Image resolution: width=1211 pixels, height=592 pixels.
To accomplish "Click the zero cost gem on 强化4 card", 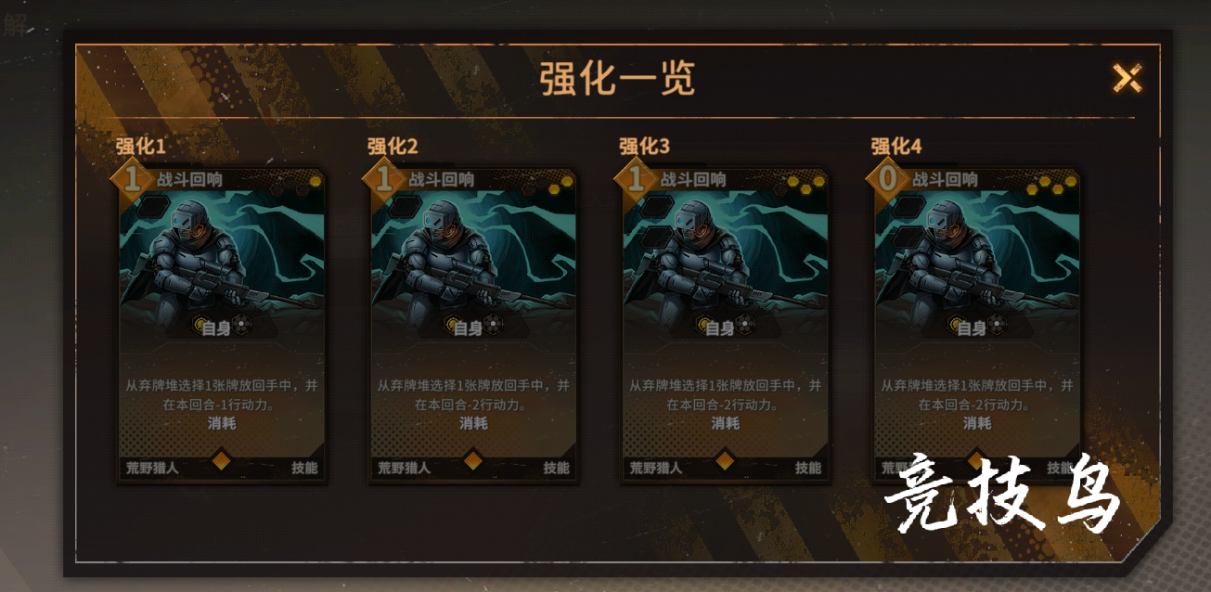I will (x=888, y=179).
